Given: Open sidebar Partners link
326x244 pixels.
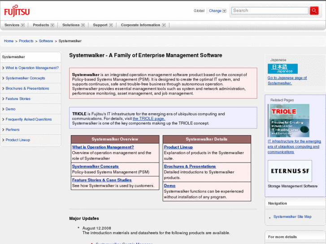Looking at the screenshot, I should 13,129.
